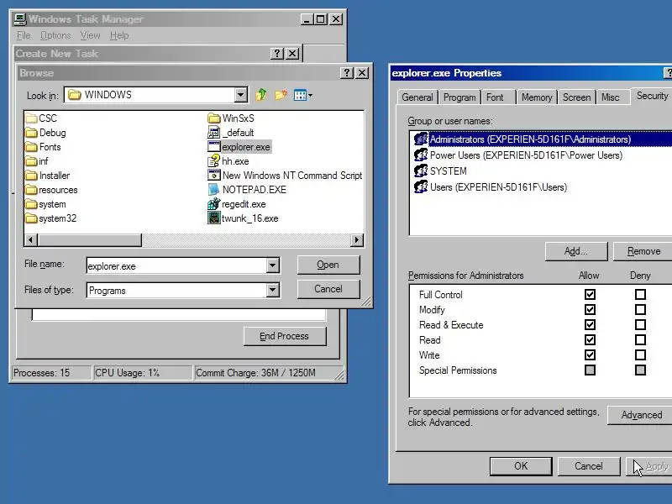672x504 pixels.
Task: Select the Installer folder icon
Action: [31, 176]
